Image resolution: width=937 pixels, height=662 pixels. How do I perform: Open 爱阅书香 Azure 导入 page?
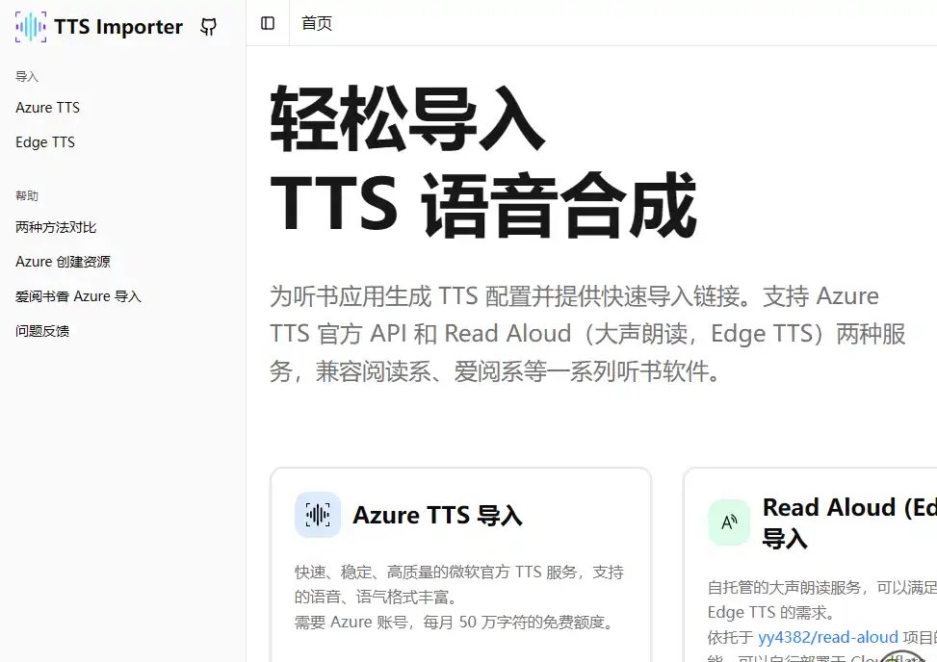coord(78,296)
